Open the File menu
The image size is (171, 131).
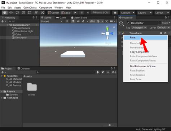pyautogui.click(x=3, y=8)
